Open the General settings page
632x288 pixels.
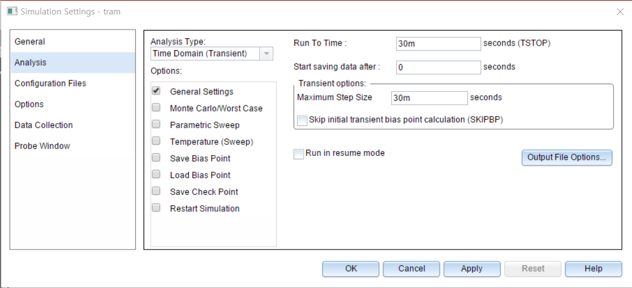pyautogui.click(x=73, y=42)
